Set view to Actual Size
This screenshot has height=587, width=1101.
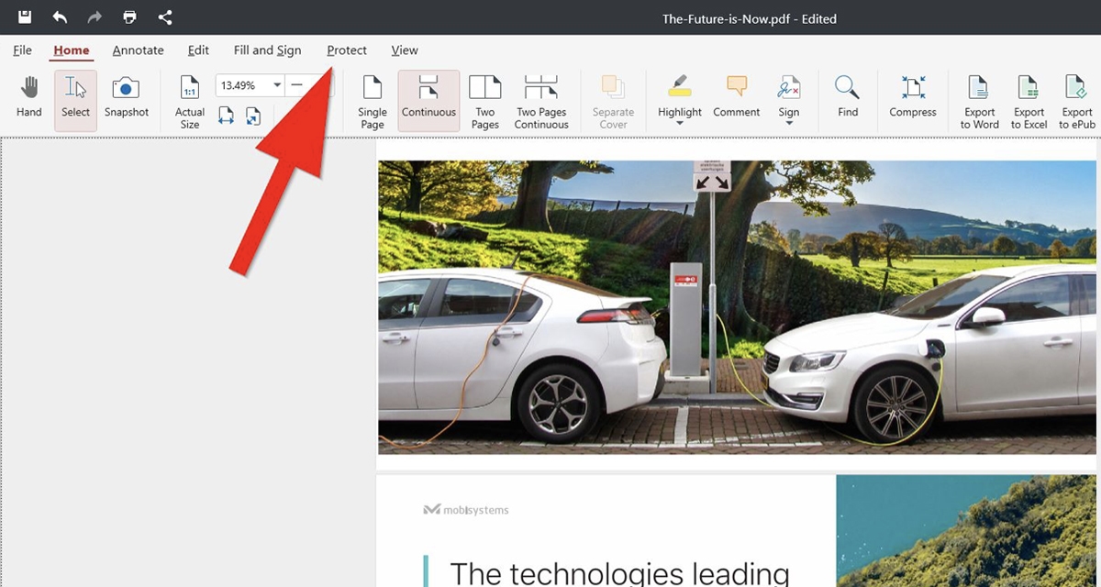(190, 102)
